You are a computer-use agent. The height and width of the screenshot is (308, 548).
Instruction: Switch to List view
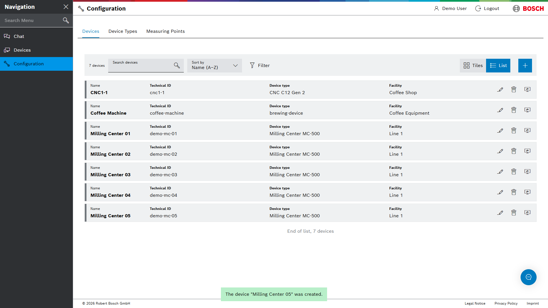click(498, 66)
